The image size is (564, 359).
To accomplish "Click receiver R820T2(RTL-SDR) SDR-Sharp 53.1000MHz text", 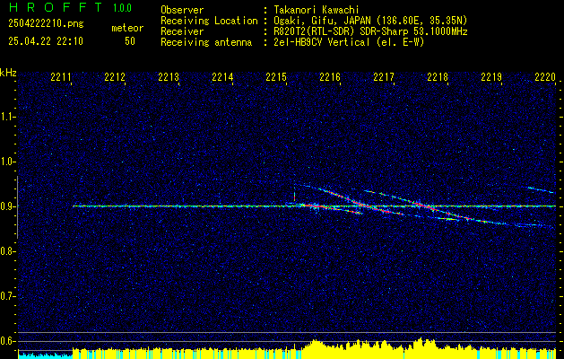I will click(x=370, y=31).
